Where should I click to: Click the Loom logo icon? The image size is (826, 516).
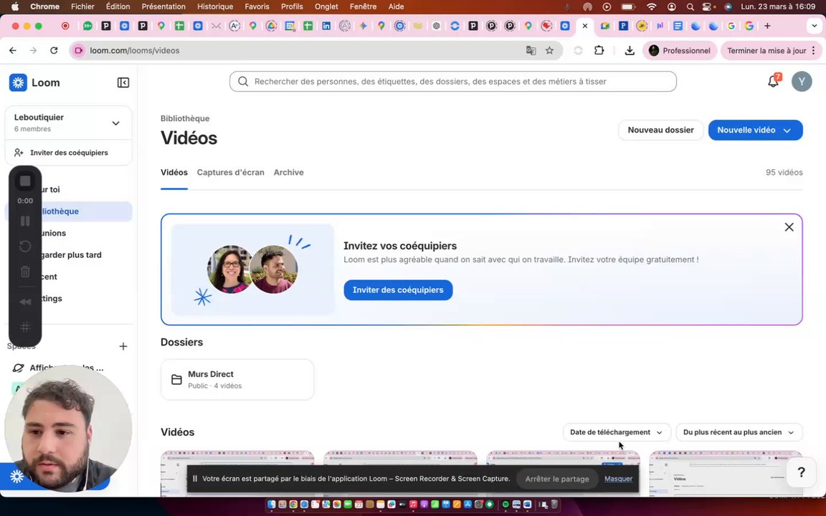pos(18,82)
